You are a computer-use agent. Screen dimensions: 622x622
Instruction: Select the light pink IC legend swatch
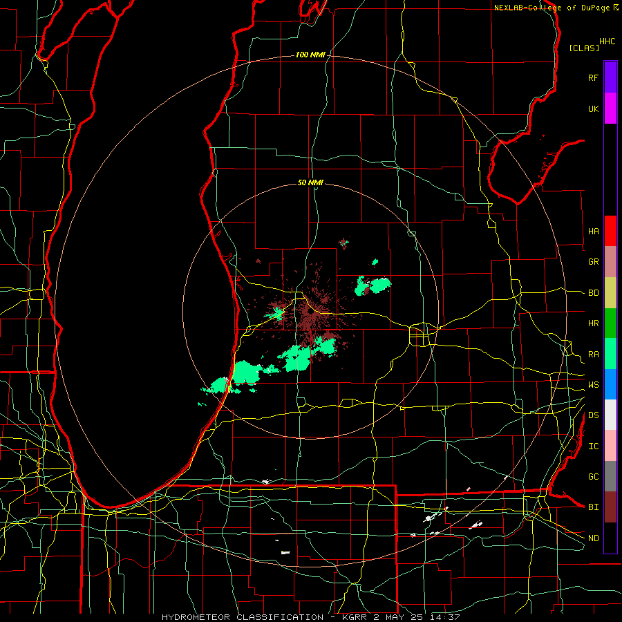pos(610,446)
